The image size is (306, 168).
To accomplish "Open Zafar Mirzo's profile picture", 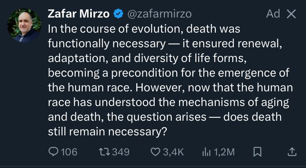I will [x=24, y=26].
